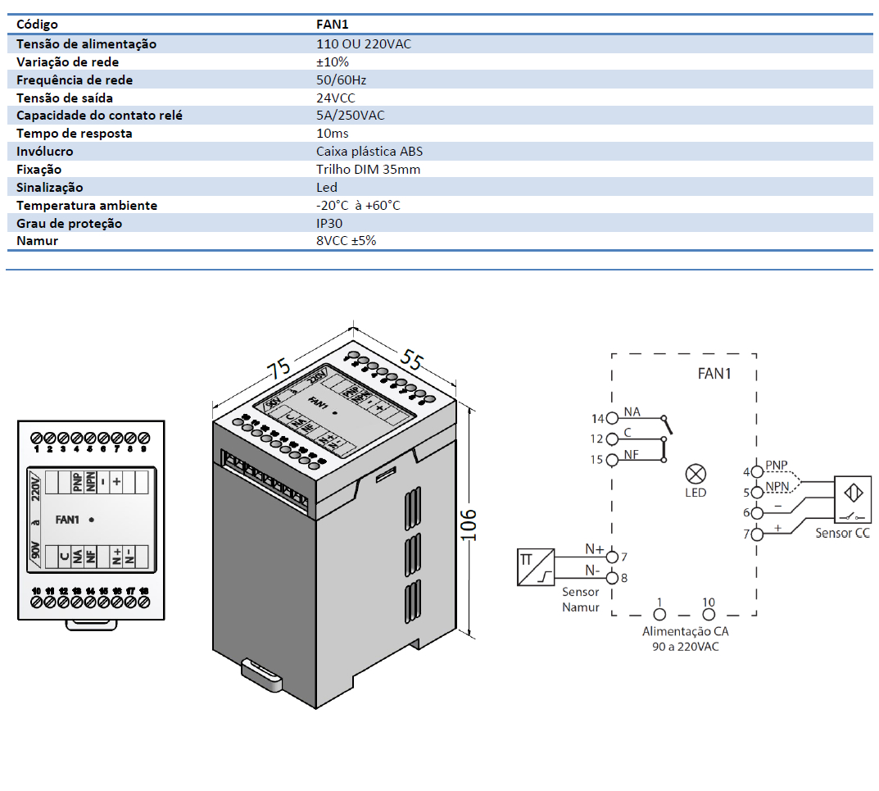Select the Namur sensor symbol box
Screen dimensions: 879x791
click(536, 566)
